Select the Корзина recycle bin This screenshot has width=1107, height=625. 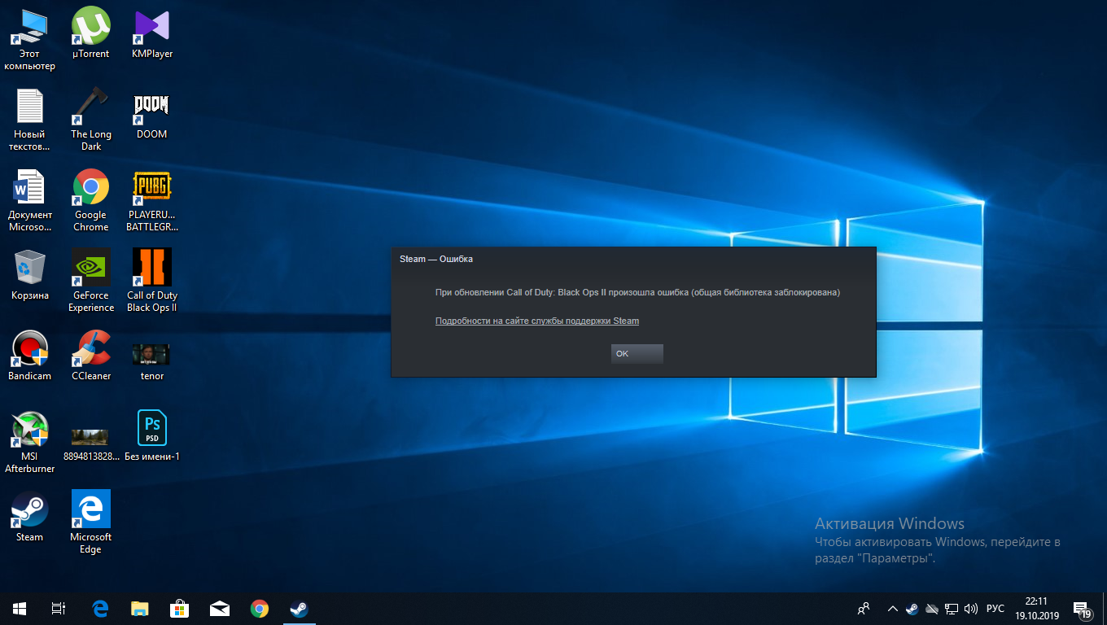[x=29, y=275]
